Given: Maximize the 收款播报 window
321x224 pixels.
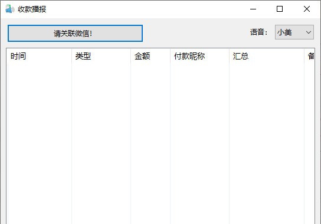Looking at the screenshot, I should (x=280, y=9).
